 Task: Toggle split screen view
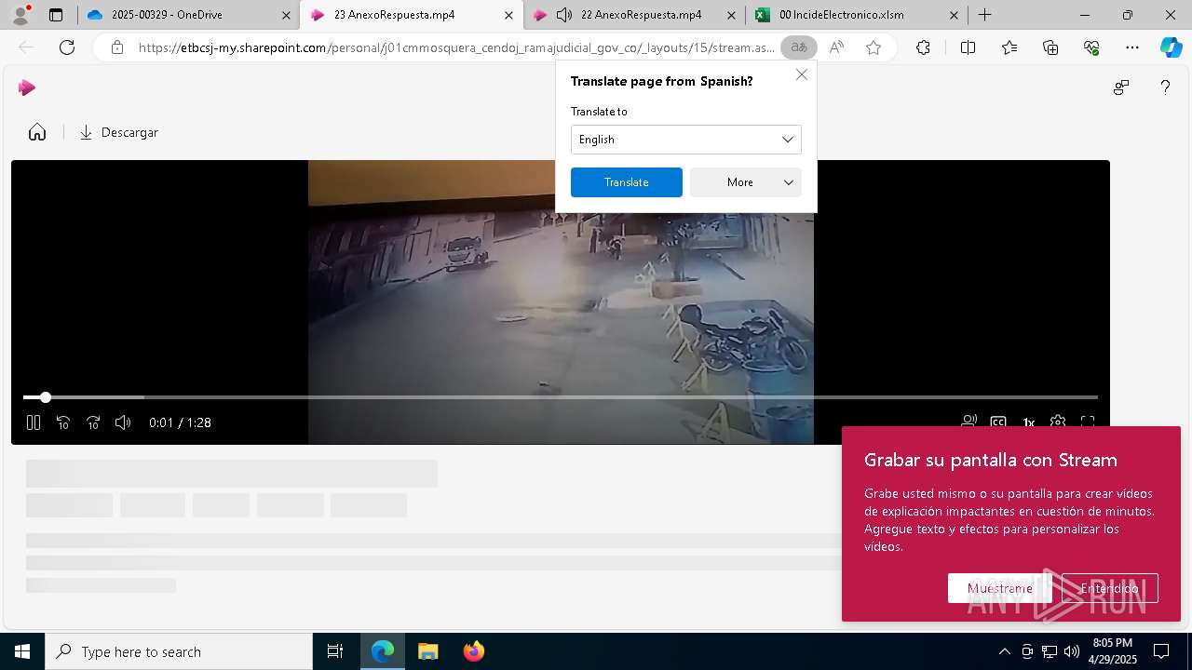(968, 47)
